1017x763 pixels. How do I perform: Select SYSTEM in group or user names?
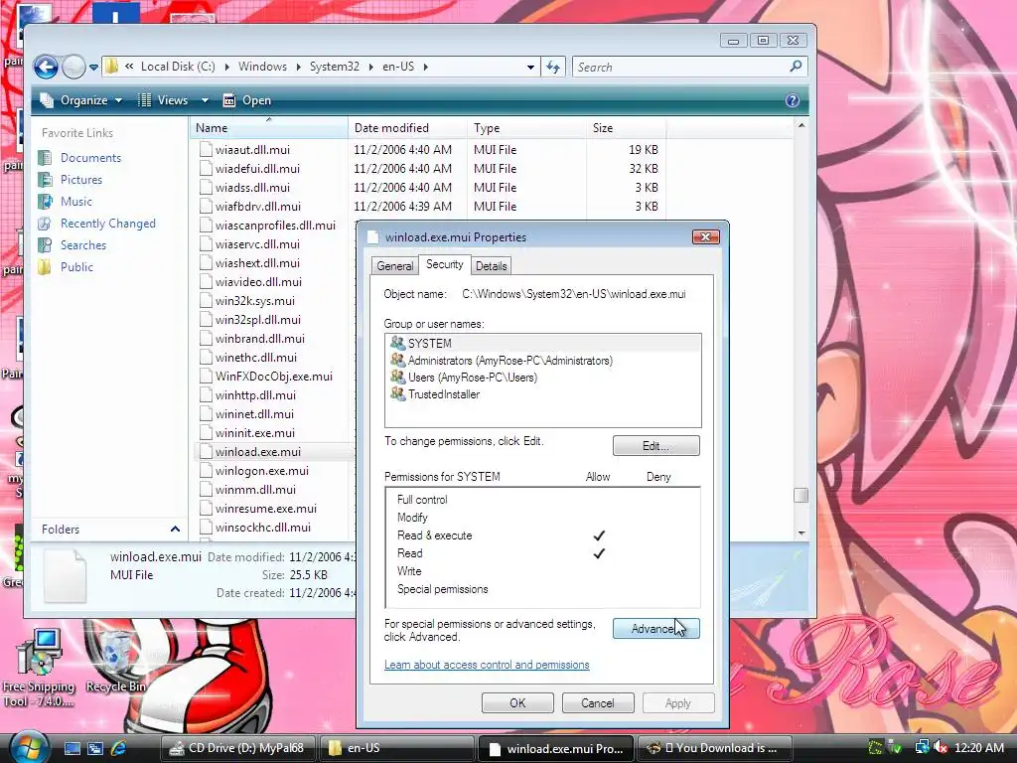point(543,343)
